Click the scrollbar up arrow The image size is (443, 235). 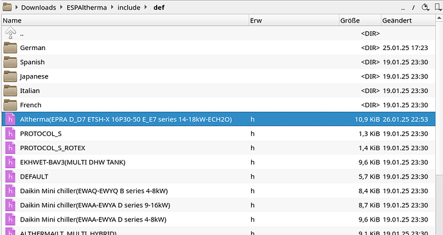pos(439,19)
